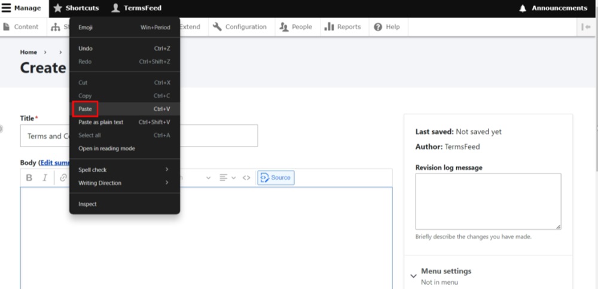Choose Emoji in the context menu
This screenshot has height=289, width=598.
(x=124, y=28)
